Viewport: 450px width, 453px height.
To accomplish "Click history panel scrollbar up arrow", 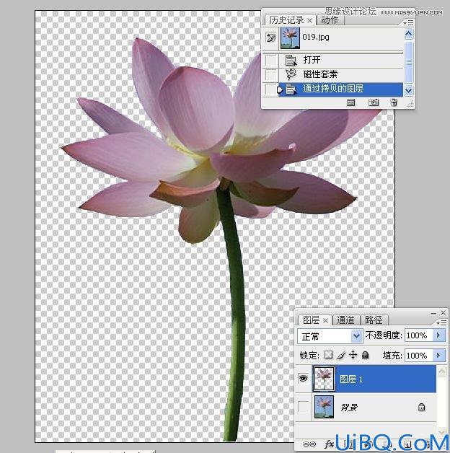I will coord(409,34).
